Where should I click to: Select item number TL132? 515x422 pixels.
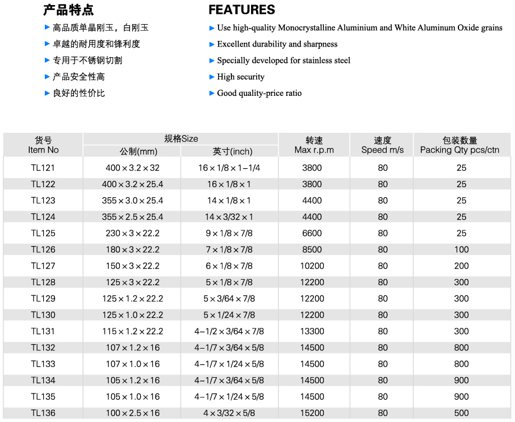[x=43, y=348]
